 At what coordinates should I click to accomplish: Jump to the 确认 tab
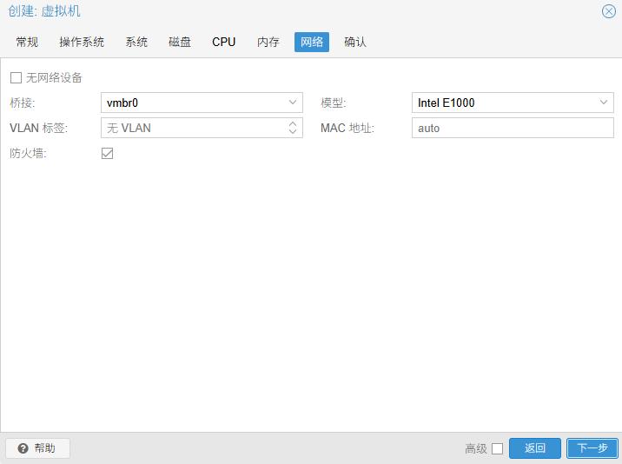355,42
